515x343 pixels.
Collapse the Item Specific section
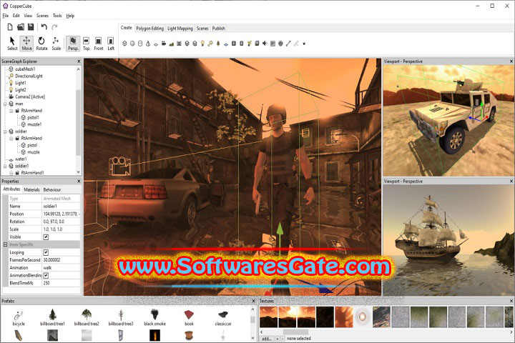click(x=5, y=244)
